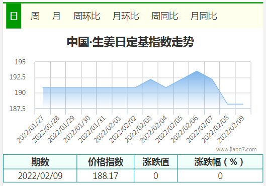
Task: Click the chart data point at 2022/02/03
Action: point(150,79)
